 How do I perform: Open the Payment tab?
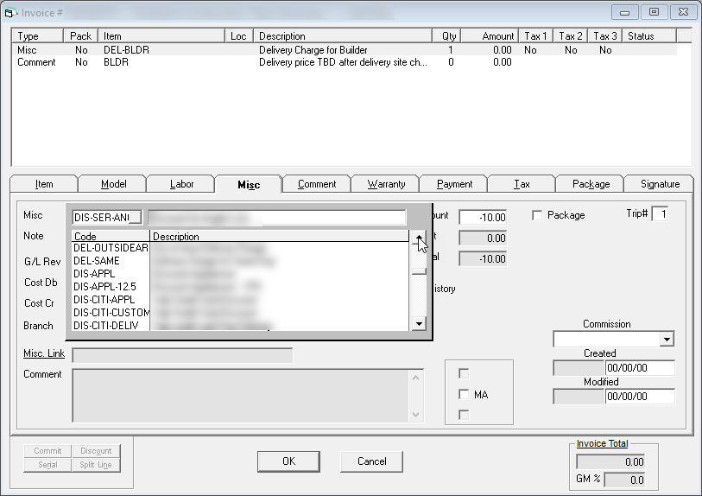point(454,184)
